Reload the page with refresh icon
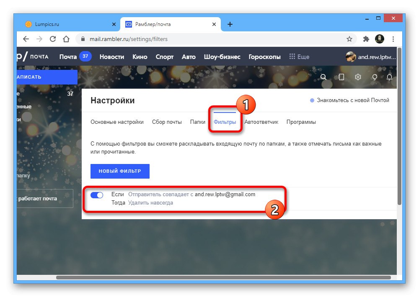The width and height of the screenshot is (419, 297). [x=53, y=39]
